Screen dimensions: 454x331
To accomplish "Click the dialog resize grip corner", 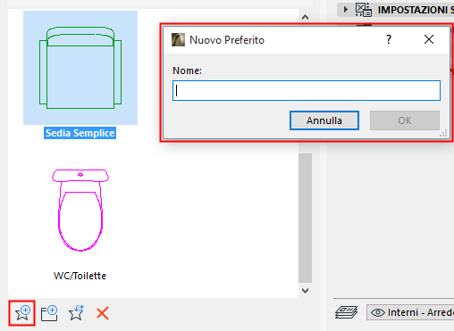I will (443, 133).
